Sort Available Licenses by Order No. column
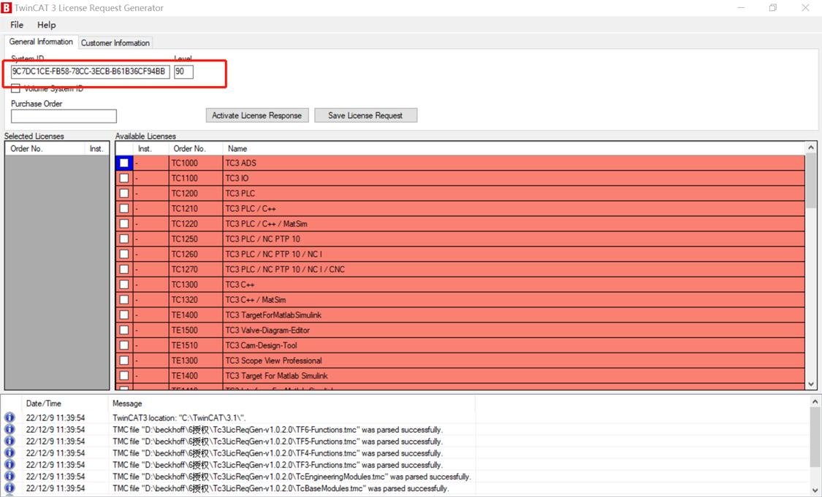Image resolution: width=822 pixels, height=497 pixels. (196, 149)
